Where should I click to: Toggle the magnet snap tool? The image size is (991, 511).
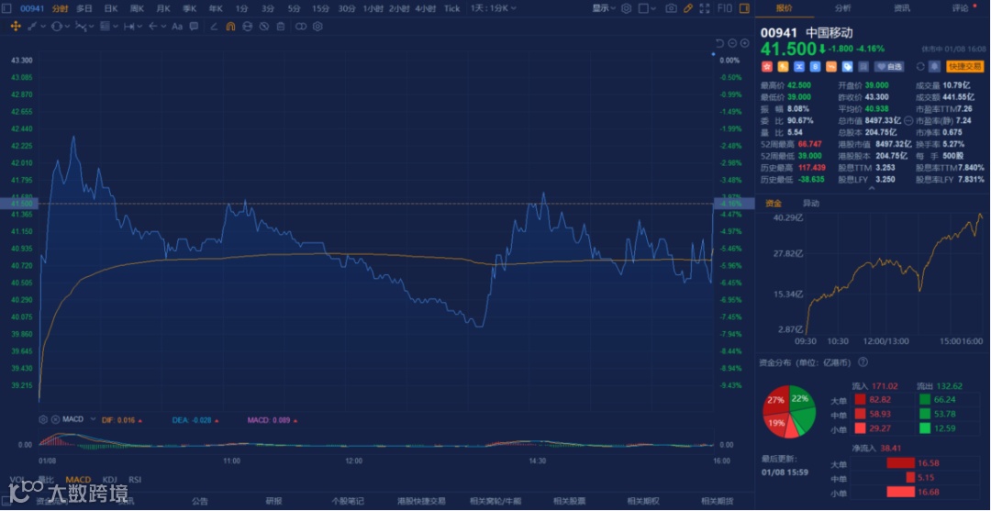pos(230,27)
